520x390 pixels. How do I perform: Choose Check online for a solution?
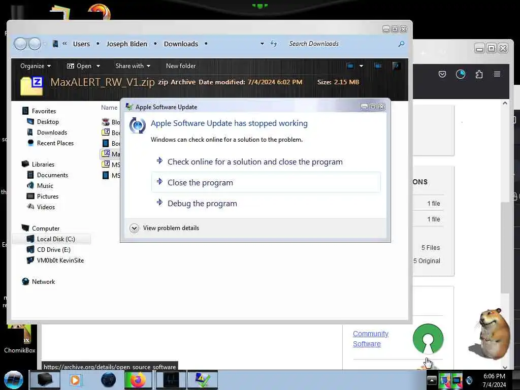pyautogui.click(x=266, y=162)
